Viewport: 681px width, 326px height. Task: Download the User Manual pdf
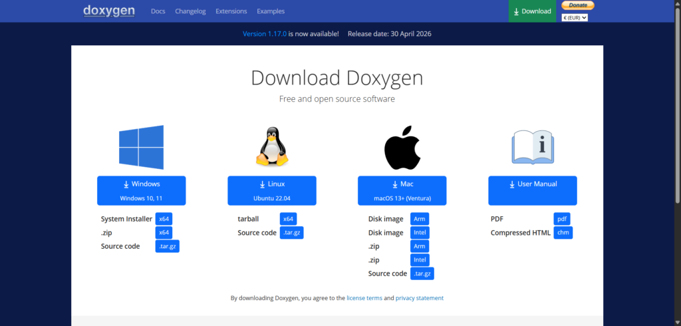[x=562, y=219]
